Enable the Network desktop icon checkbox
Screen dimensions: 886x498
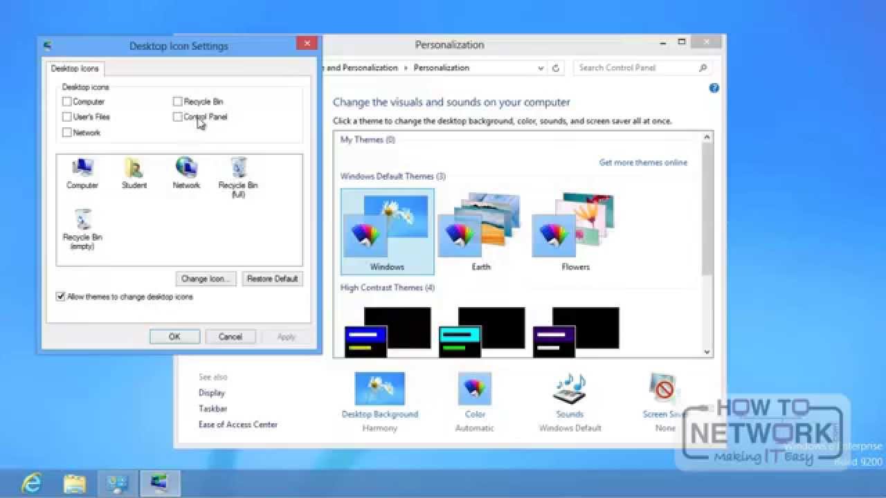[67, 133]
